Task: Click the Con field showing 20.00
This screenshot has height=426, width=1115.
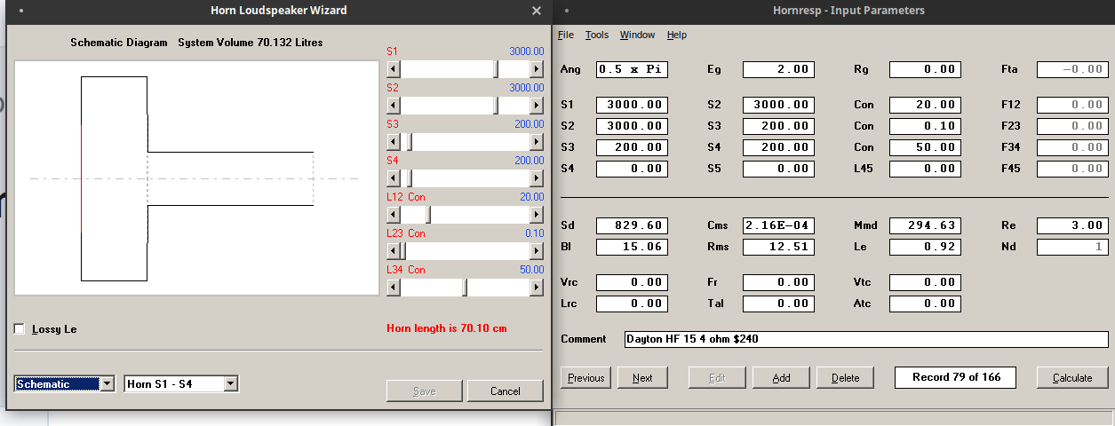Action: click(925, 105)
